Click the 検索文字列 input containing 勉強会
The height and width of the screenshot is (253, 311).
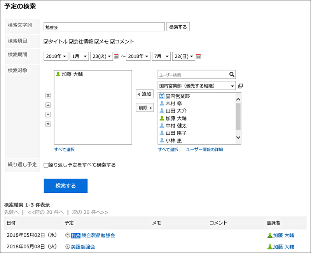(x=104, y=27)
